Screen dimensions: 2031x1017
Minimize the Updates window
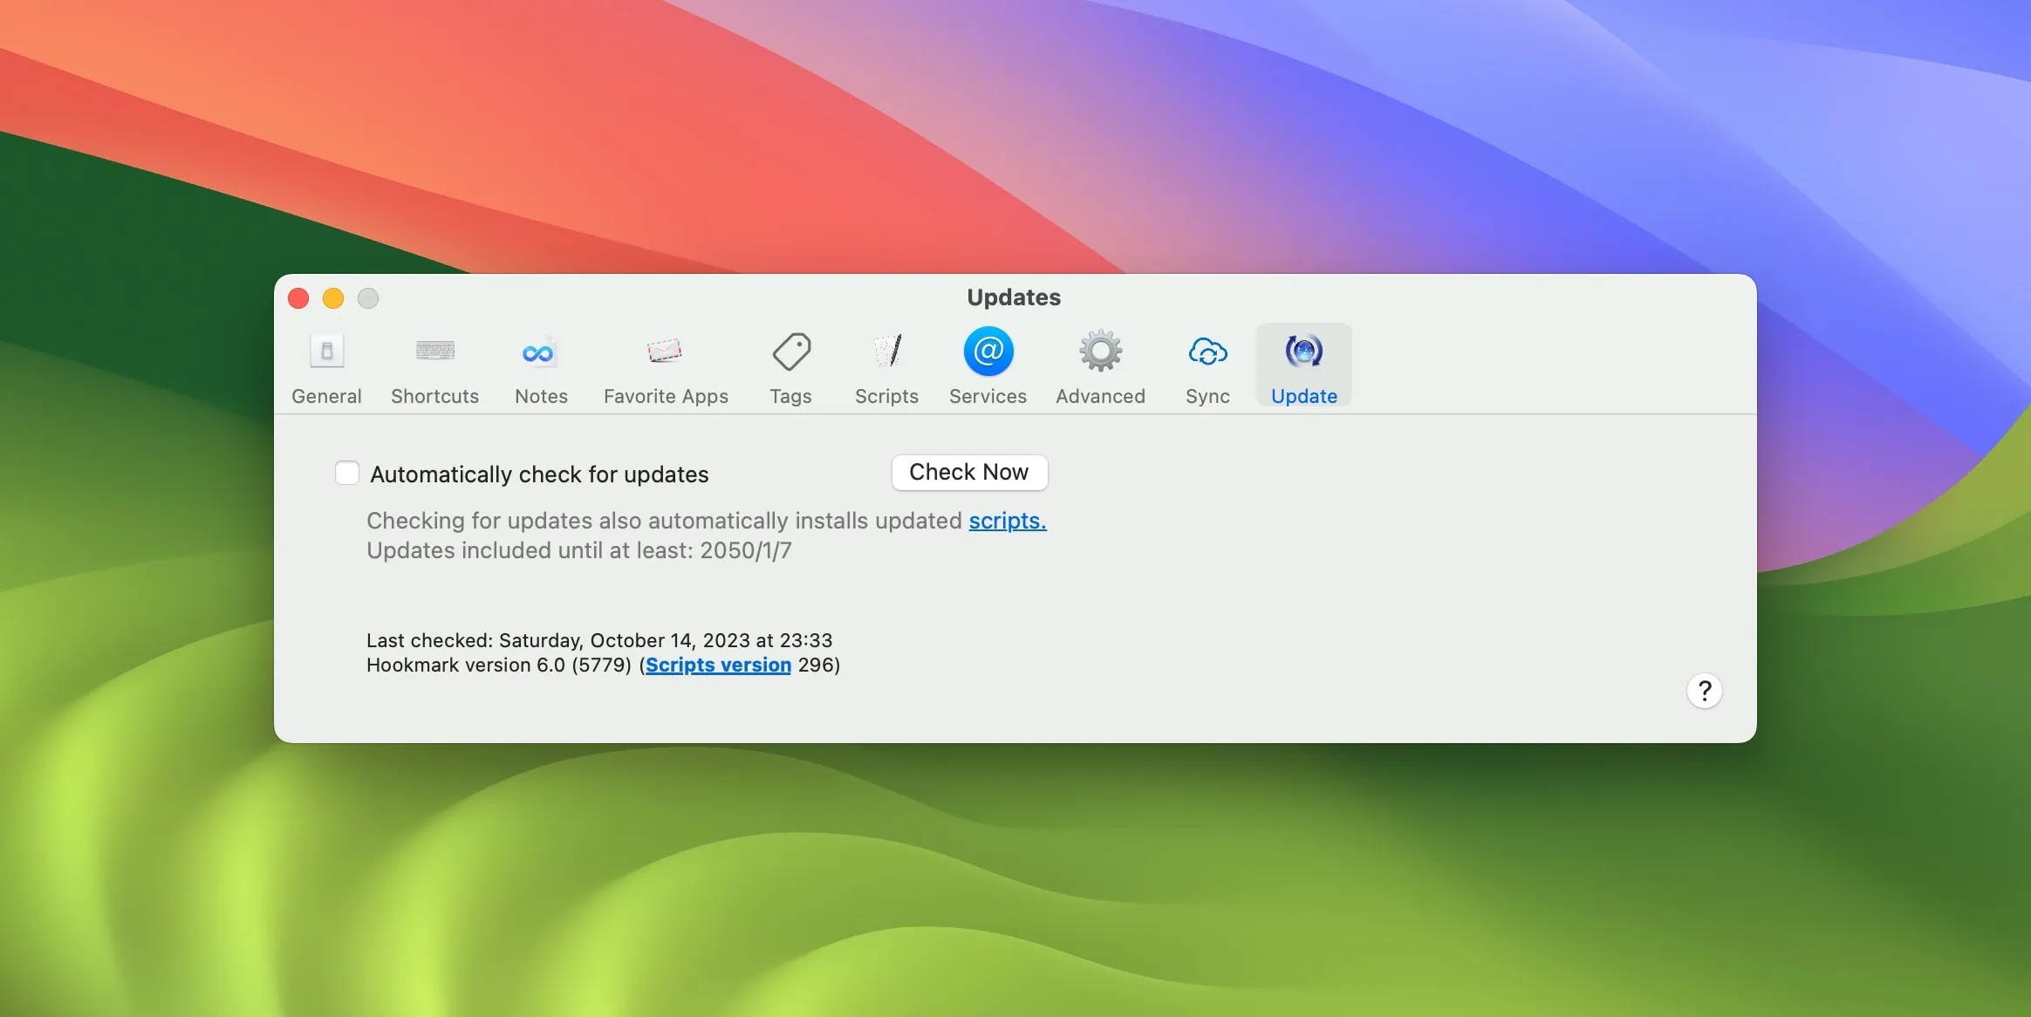334,298
